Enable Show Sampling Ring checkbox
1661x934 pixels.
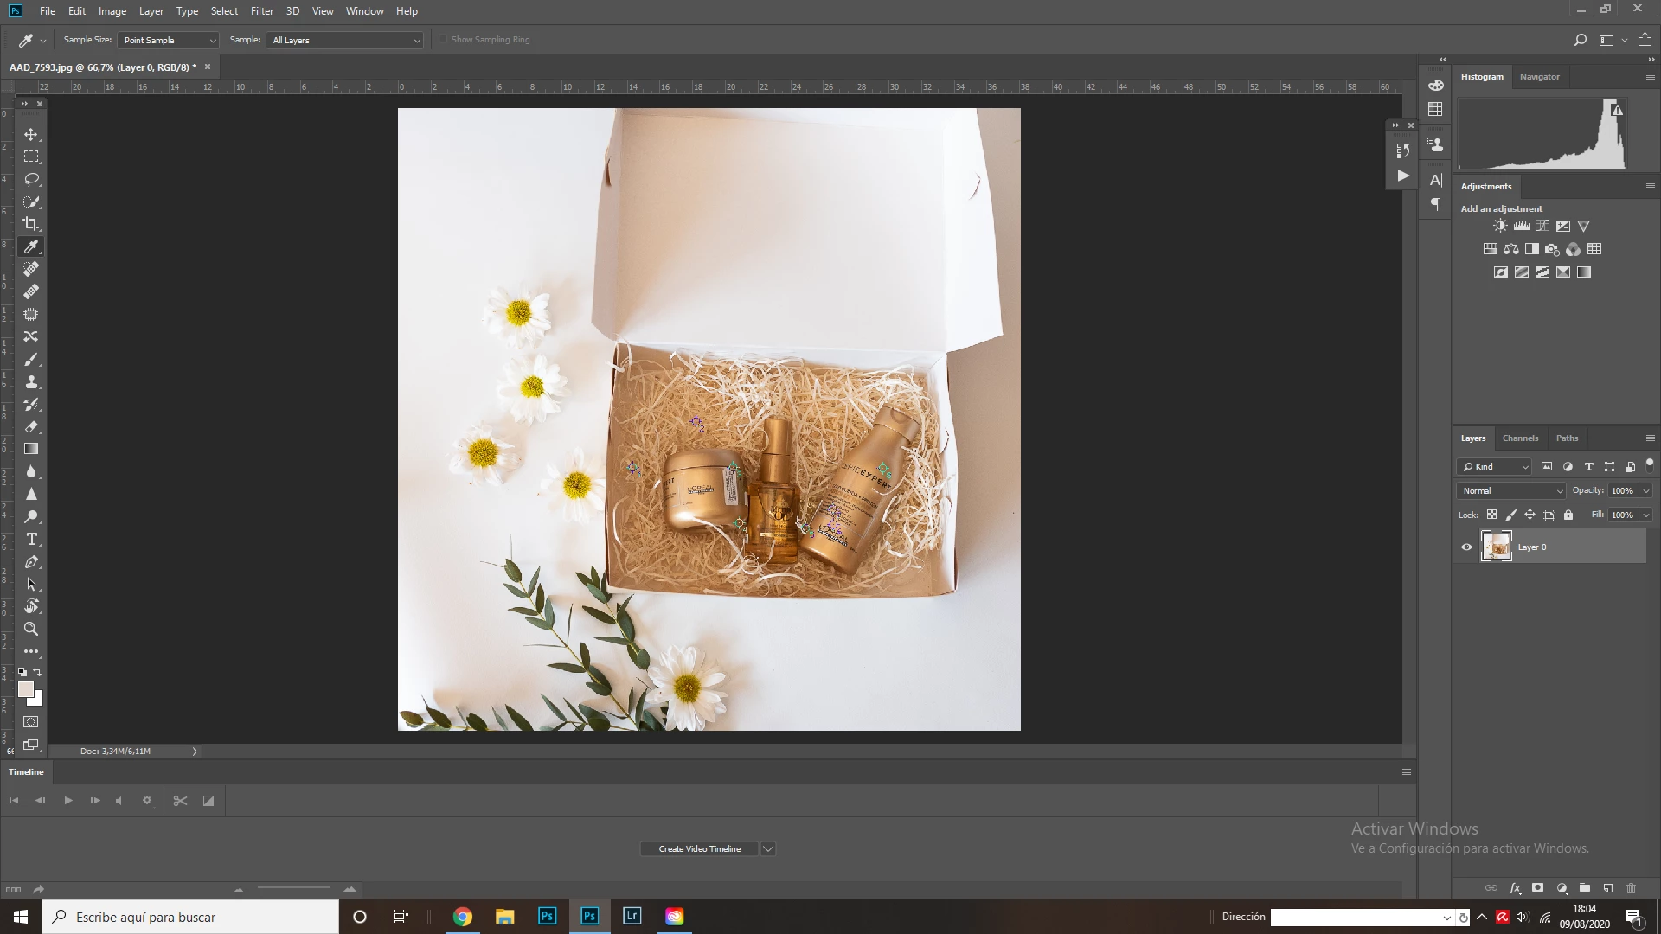(x=444, y=40)
